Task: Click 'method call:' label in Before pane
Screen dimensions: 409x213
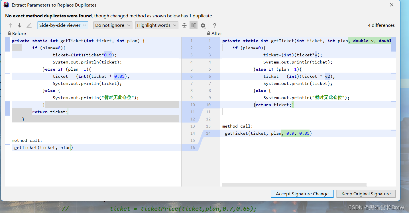Action: coord(27,140)
